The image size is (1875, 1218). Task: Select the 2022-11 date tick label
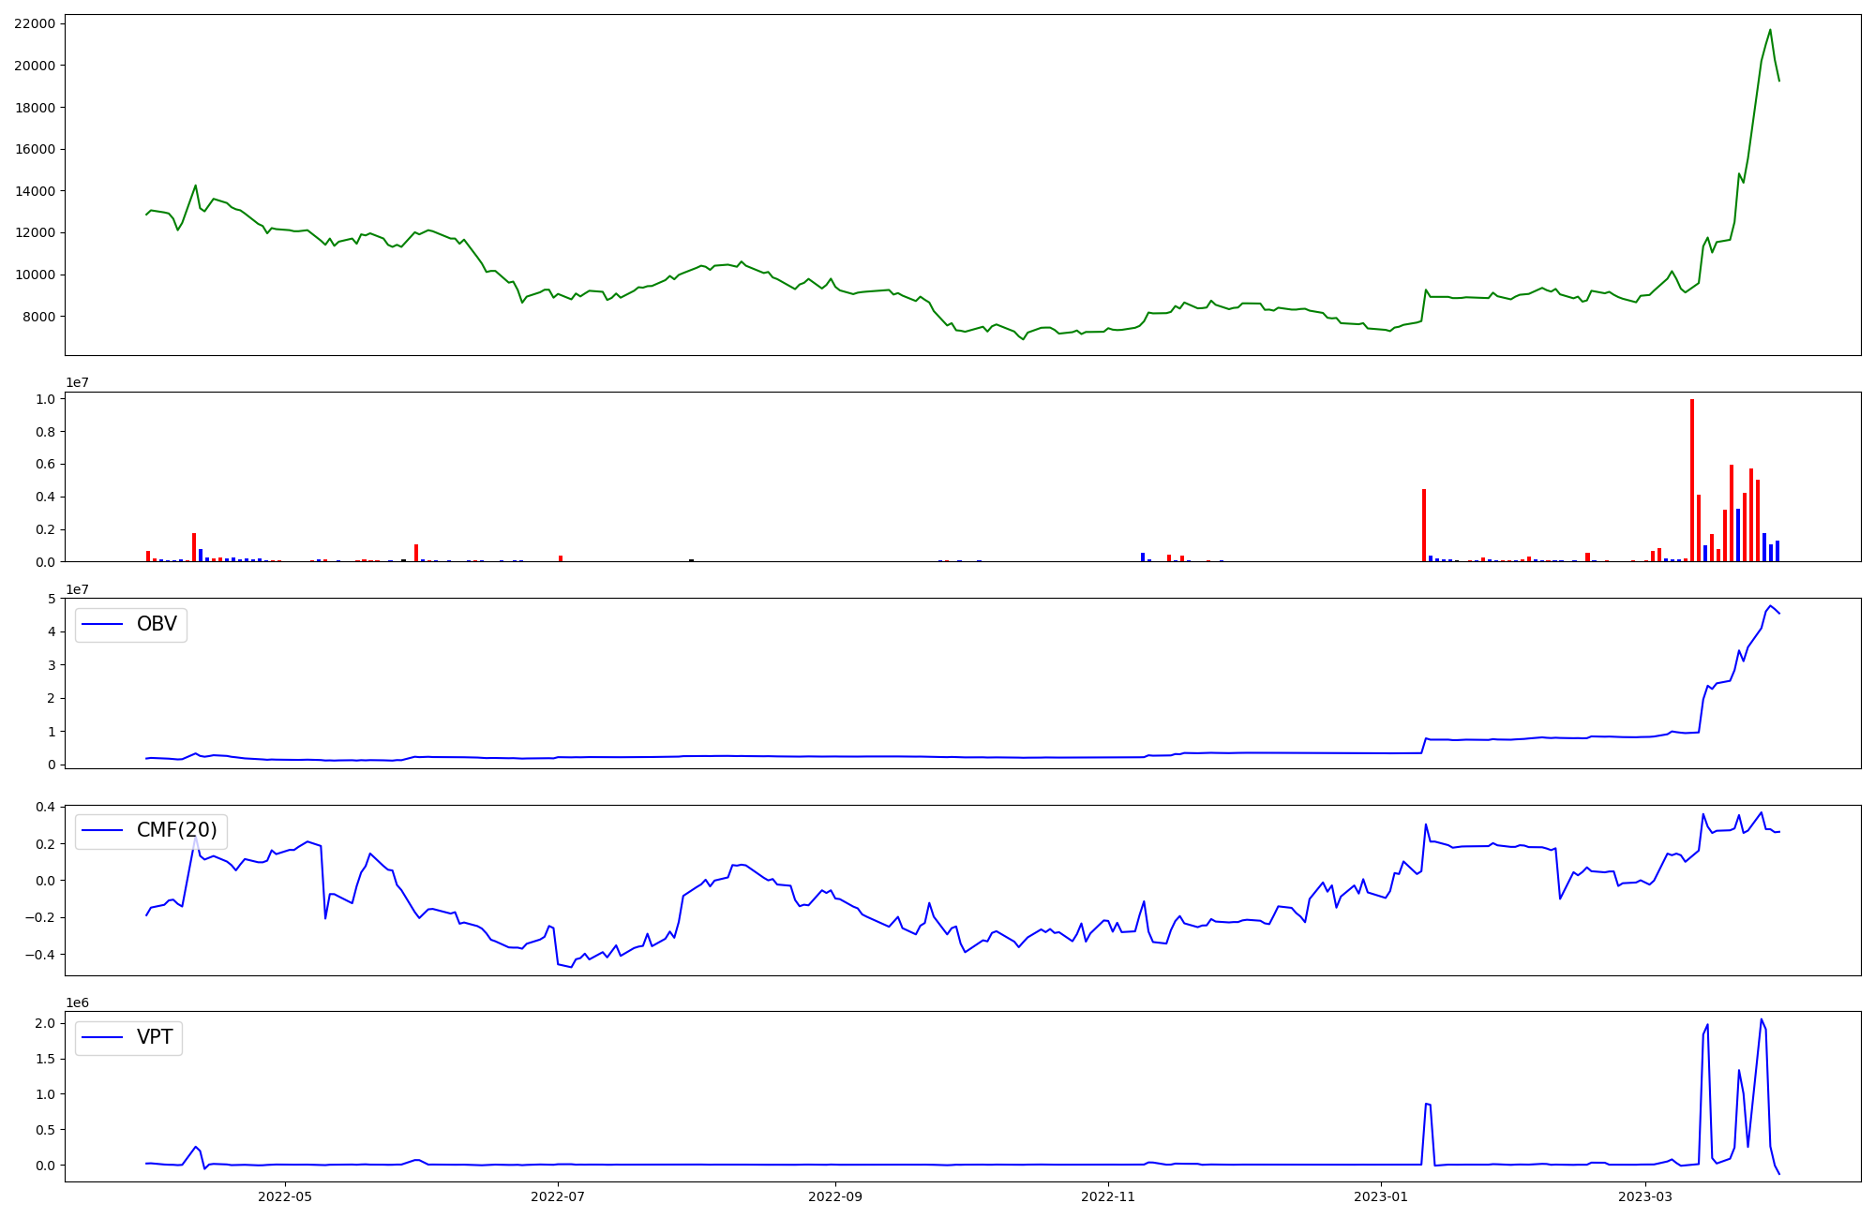(1108, 1196)
